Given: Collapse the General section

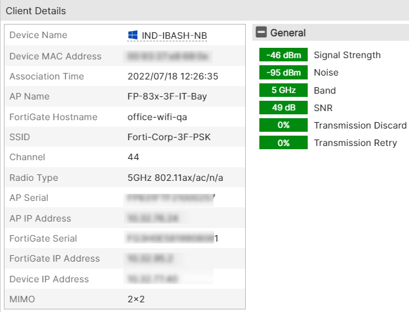Looking at the screenshot, I should [261, 32].
